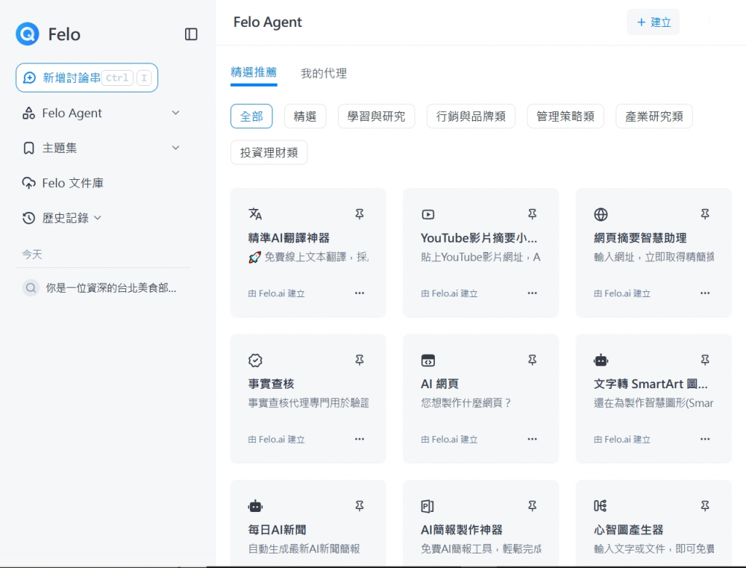Click the cloud upload icon for Felo 文件庫
The image size is (746, 568).
(x=28, y=184)
